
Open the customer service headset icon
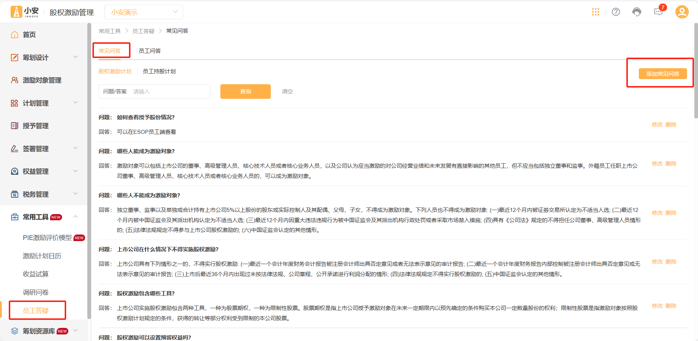tap(637, 12)
